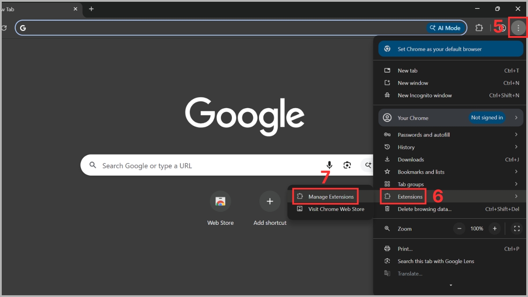The image size is (528, 297).
Task: Close the New Tab tab
Action: pyautogui.click(x=76, y=9)
